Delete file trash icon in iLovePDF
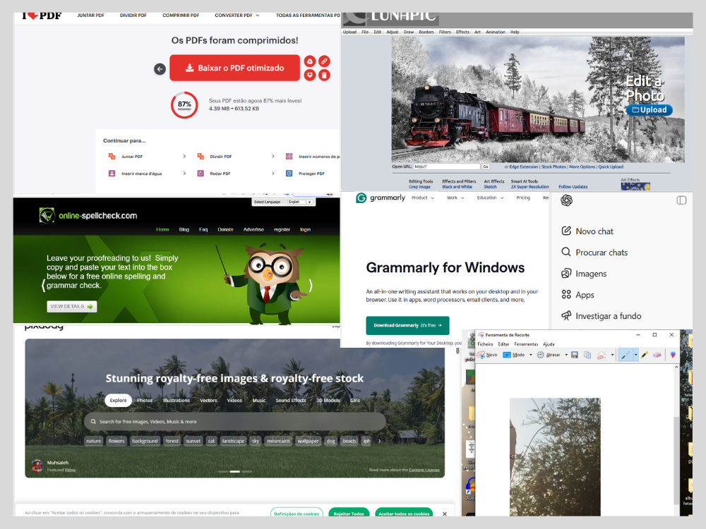This screenshot has width=706, height=529. point(324,75)
